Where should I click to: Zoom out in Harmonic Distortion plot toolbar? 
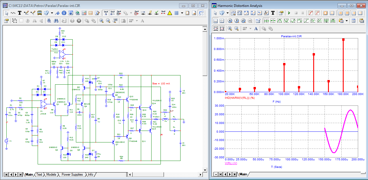[x=236, y=28]
